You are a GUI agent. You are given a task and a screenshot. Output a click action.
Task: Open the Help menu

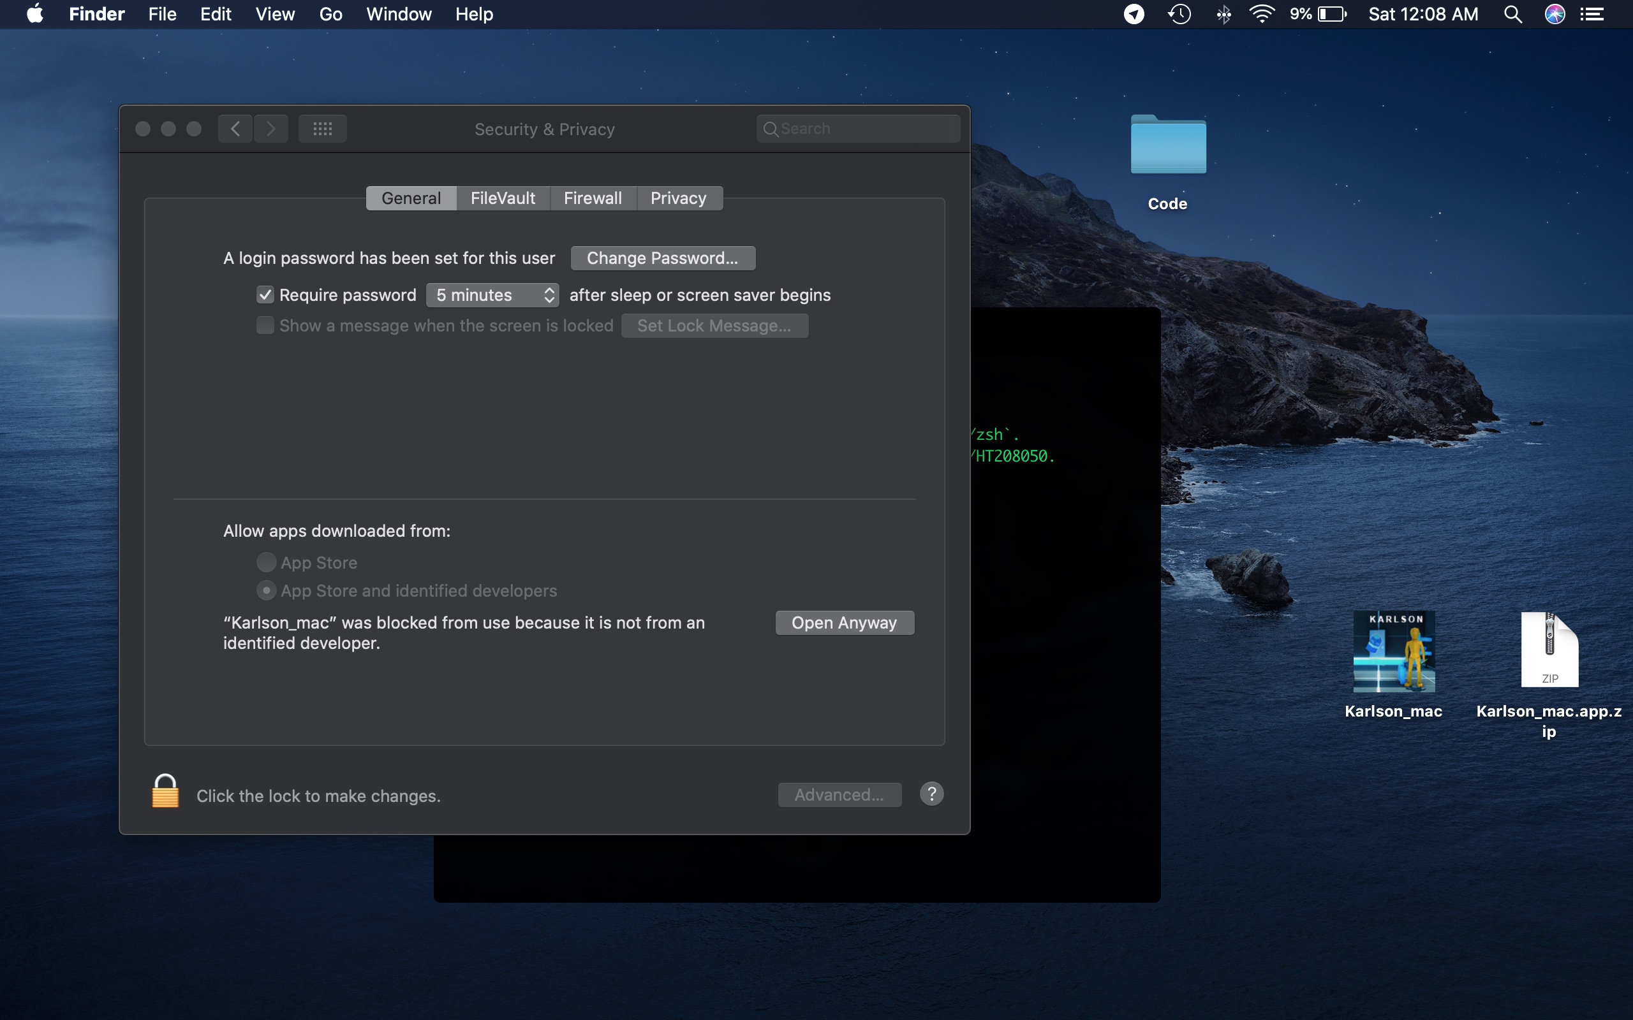475,14
